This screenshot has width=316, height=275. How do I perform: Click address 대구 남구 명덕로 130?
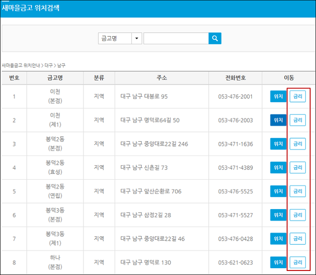[x=146, y=262]
